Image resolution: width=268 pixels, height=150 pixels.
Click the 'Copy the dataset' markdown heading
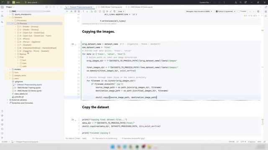tap(95, 107)
